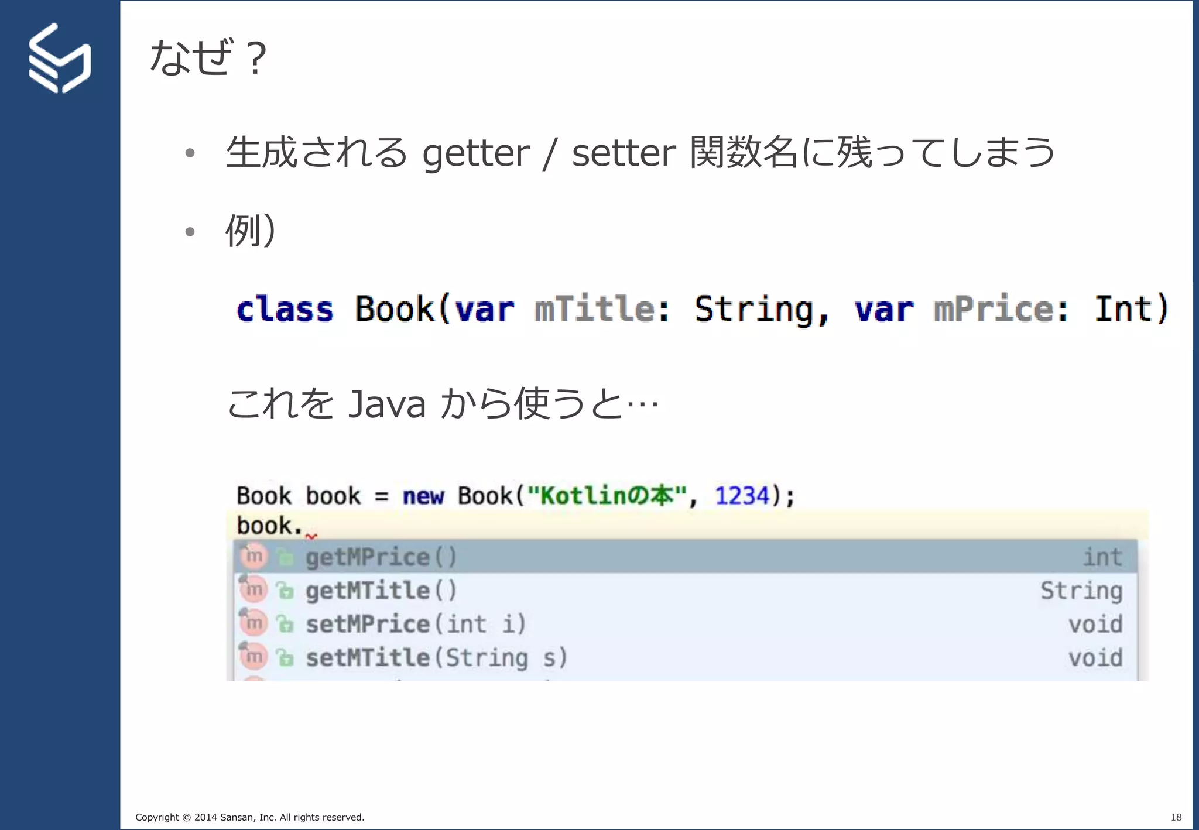This screenshot has width=1199, height=830.
Task: Click the green lock icon next to getMTitle()
Action: [286, 591]
